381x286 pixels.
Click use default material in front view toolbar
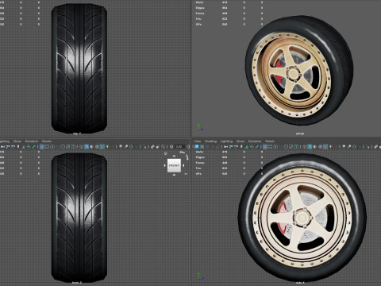(91, 146)
